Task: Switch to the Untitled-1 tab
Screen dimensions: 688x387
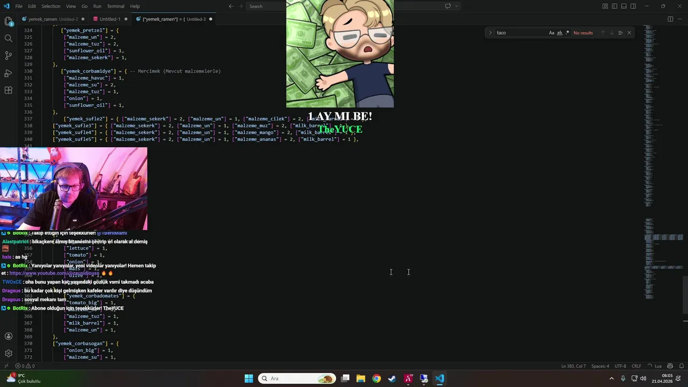Action: tap(110, 19)
